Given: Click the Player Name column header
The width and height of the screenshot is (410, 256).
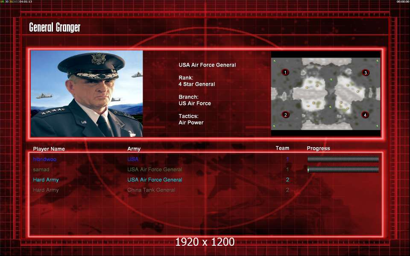Looking at the screenshot, I should [x=49, y=149].
